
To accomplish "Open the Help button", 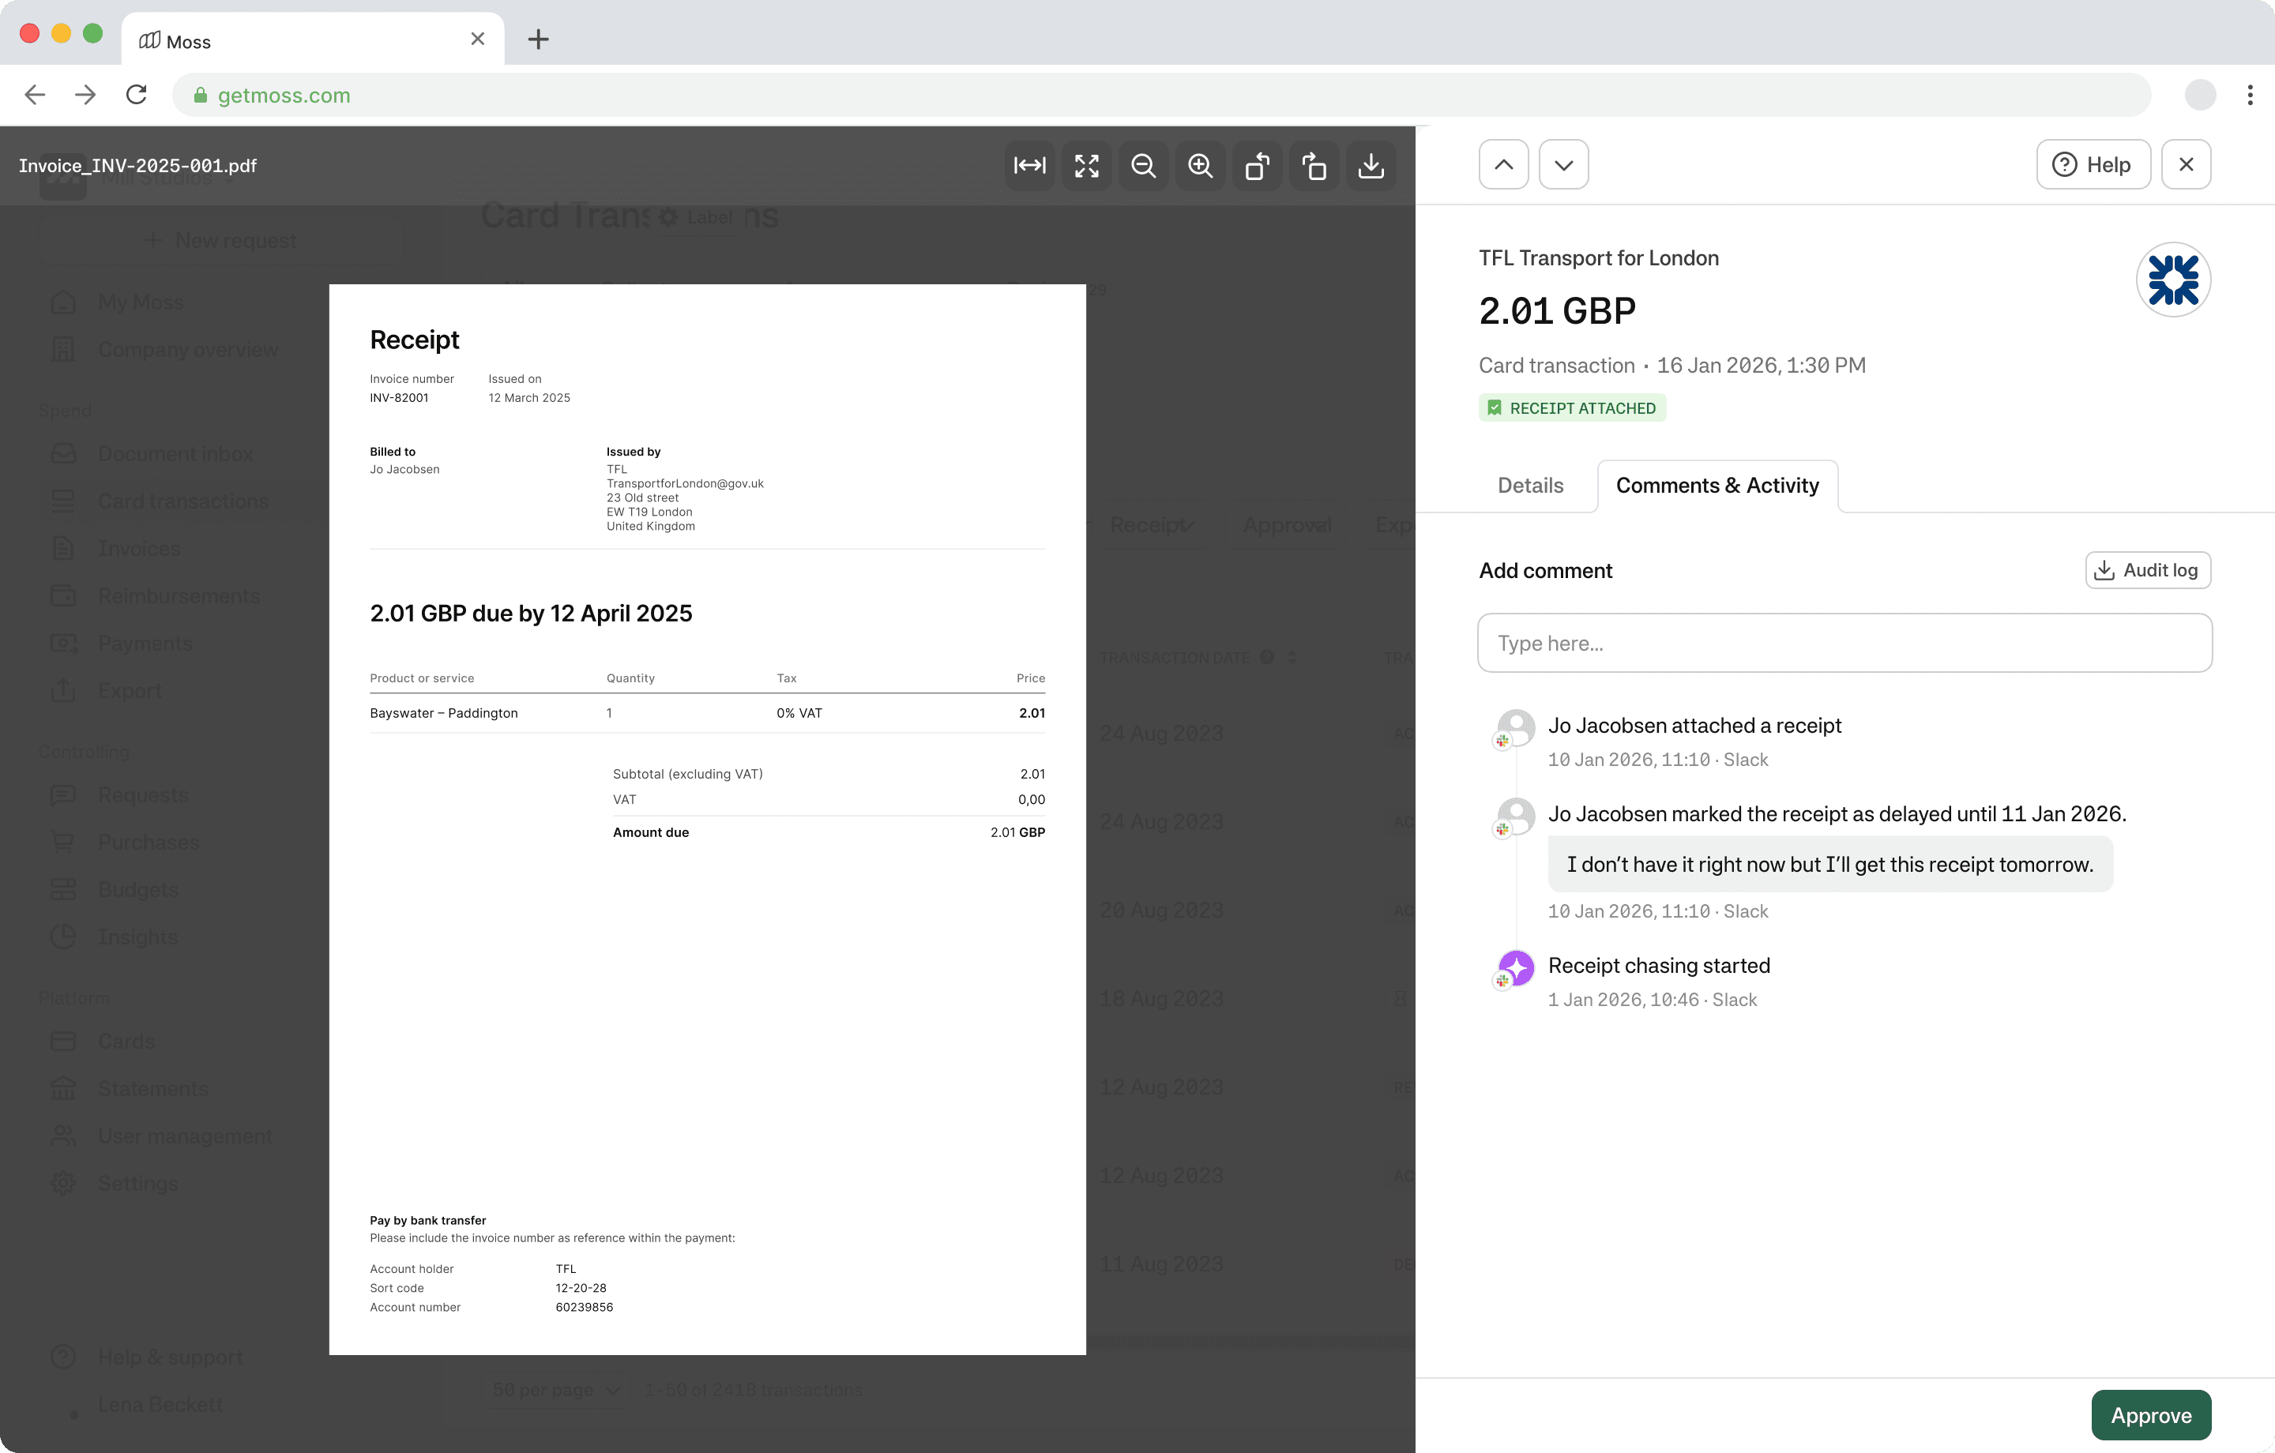I will tap(2093, 164).
